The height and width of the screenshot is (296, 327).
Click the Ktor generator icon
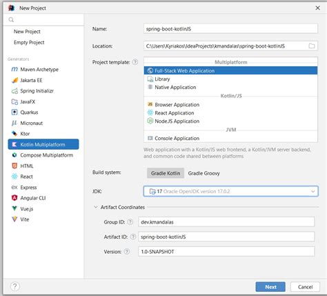coord(14,134)
